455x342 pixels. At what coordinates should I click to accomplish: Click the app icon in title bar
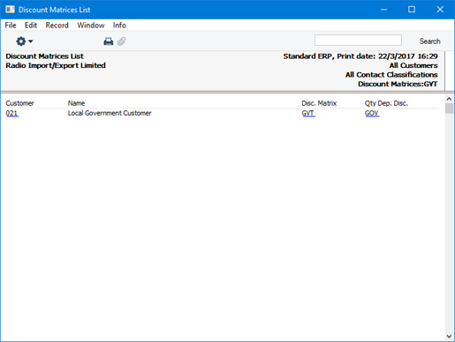click(11, 10)
